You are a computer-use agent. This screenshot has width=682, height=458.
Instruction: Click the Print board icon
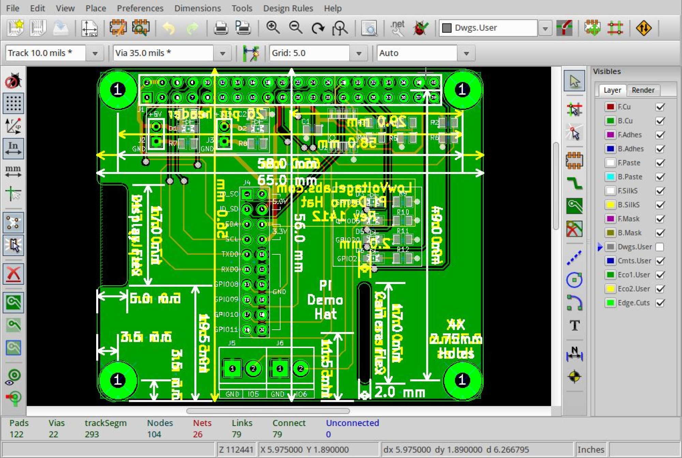[221, 28]
